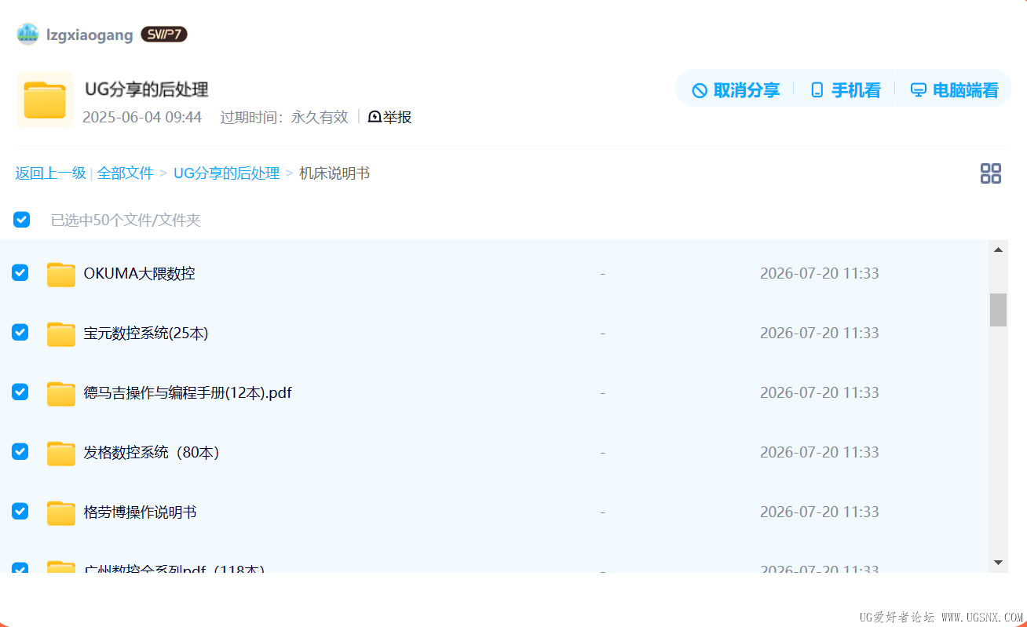1027x627 pixels.
Task: Click the scrollbar up arrow
Action: 998,250
